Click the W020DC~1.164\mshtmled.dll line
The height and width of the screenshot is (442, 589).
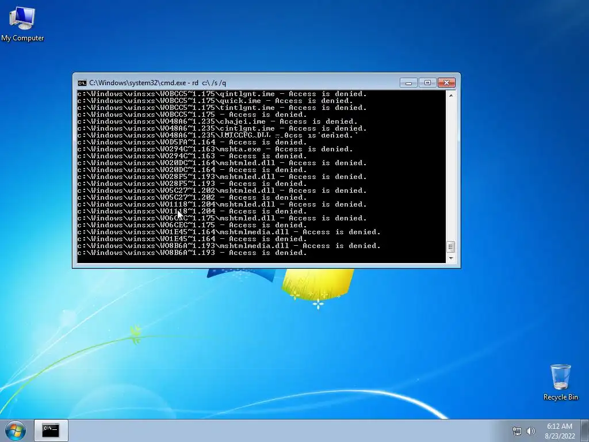(x=222, y=163)
